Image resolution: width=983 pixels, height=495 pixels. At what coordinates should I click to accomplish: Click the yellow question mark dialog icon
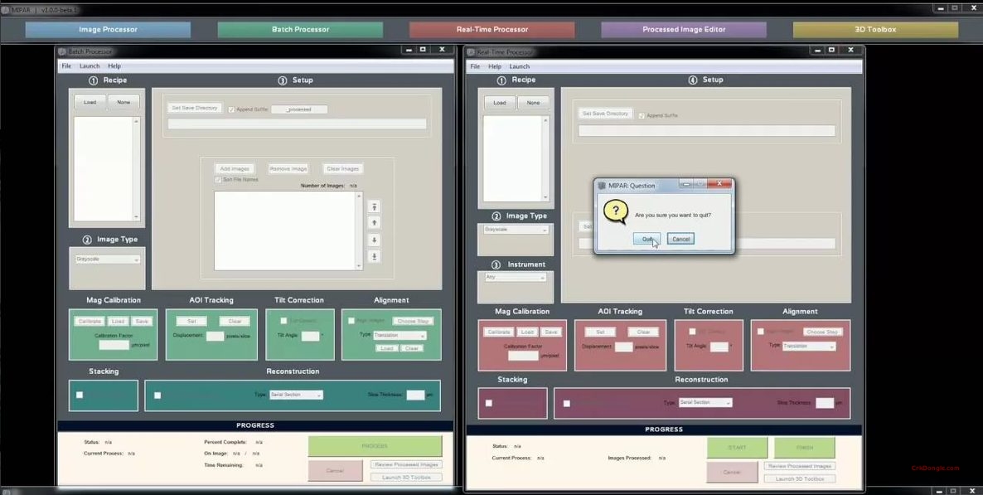[615, 212]
